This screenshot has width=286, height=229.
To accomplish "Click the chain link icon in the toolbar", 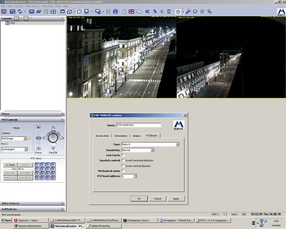I will (x=39, y=11).
